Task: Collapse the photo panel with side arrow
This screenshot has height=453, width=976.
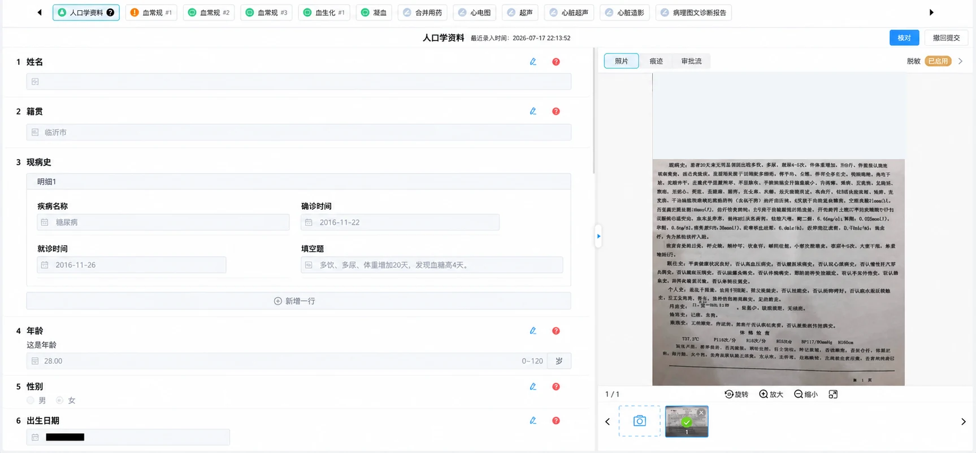Action: 598,236
